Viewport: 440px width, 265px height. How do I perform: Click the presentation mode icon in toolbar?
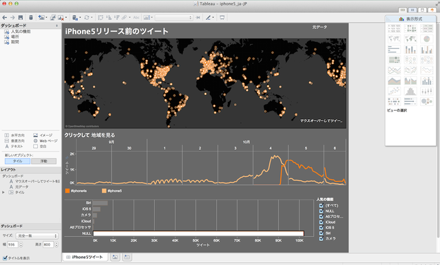(x=222, y=17)
